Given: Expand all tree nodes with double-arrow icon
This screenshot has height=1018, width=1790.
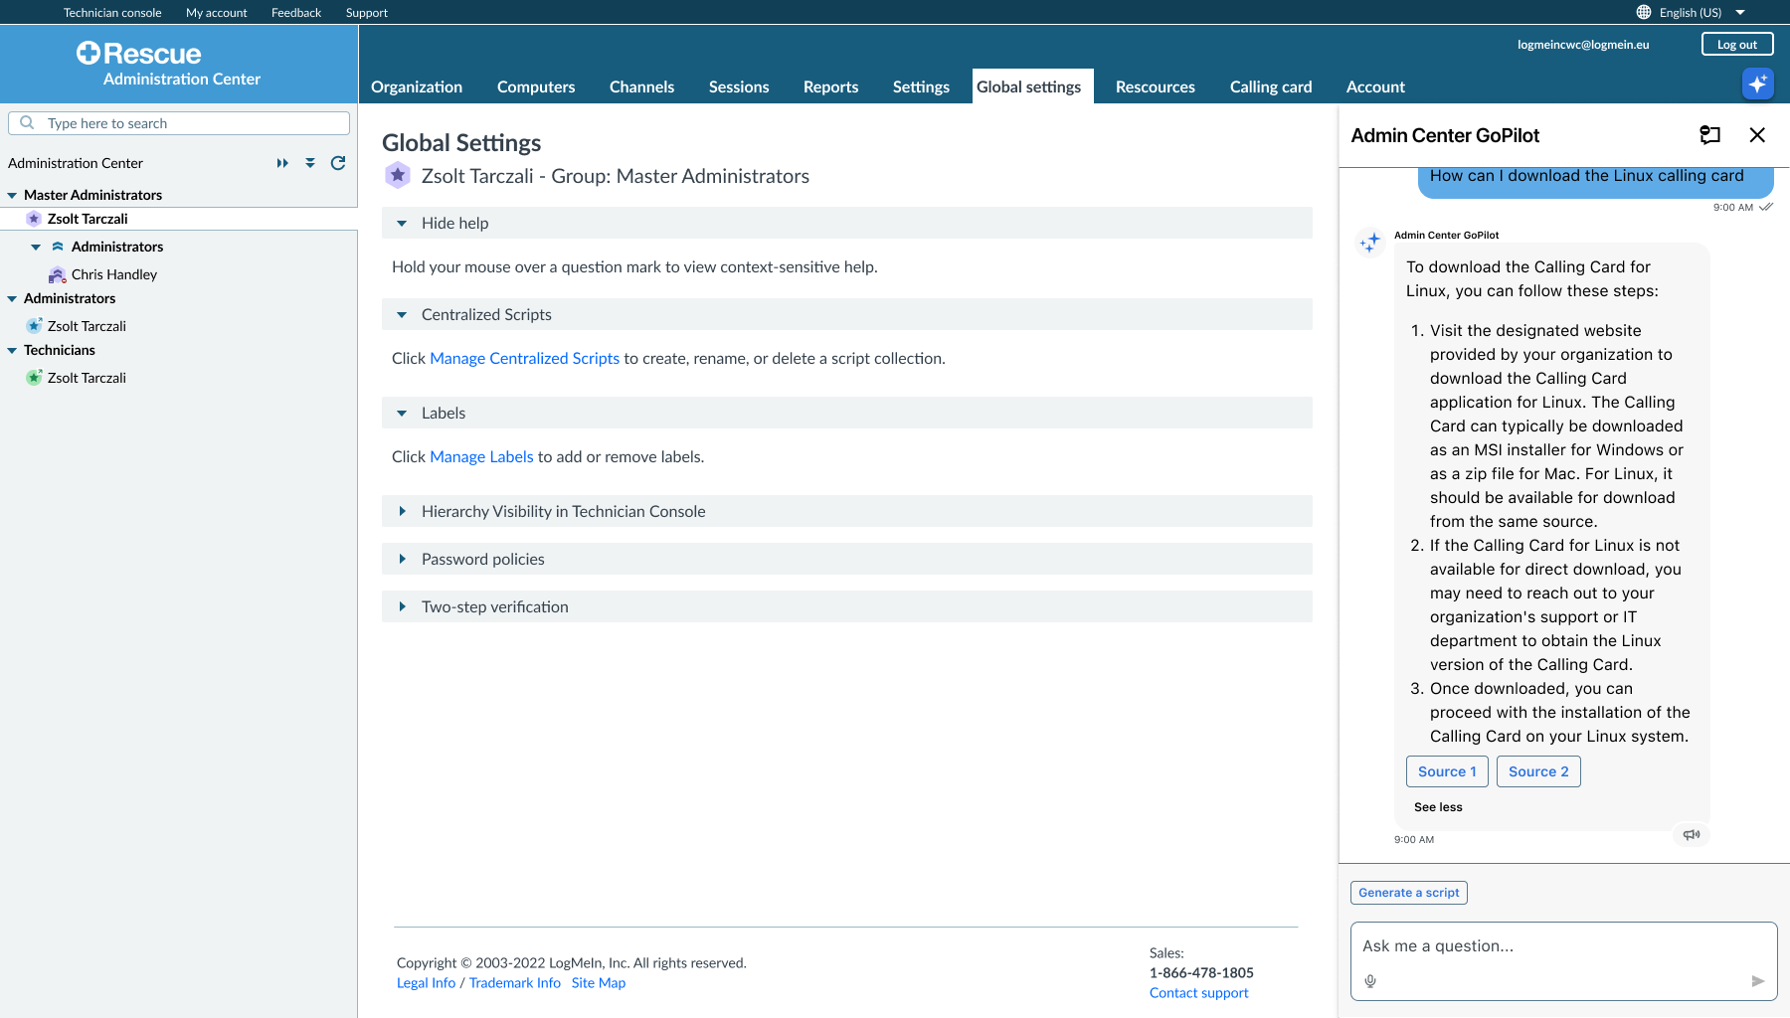Looking at the screenshot, I should point(282,163).
